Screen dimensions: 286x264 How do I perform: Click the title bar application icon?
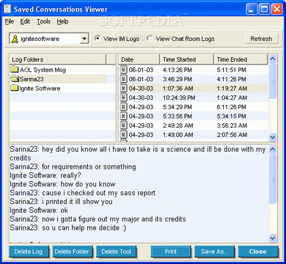pyautogui.click(x=7, y=9)
